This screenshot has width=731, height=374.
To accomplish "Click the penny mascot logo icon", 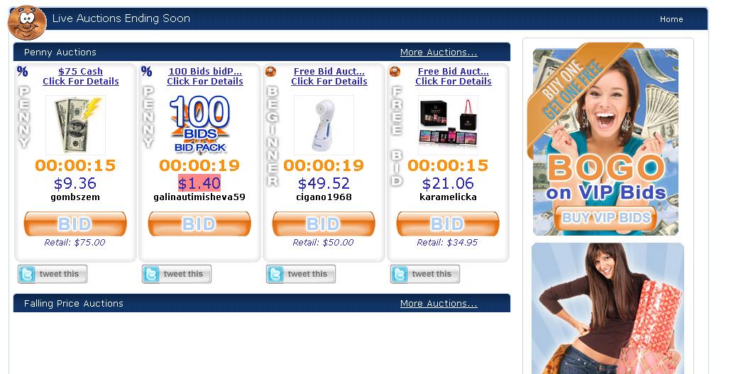I will click(27, 23).
